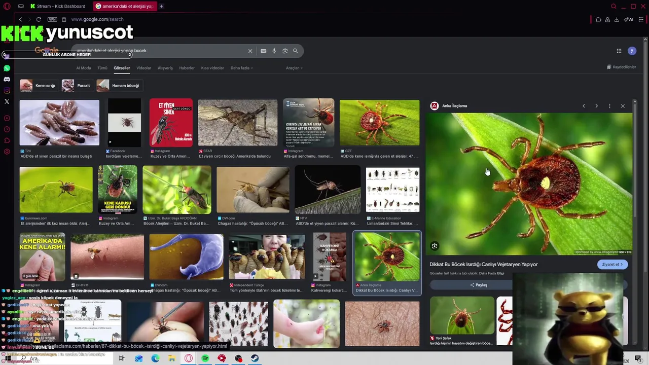Search tabs with title bar magnifier
This screenshot has height=365, width=649.
click(614, 6)
